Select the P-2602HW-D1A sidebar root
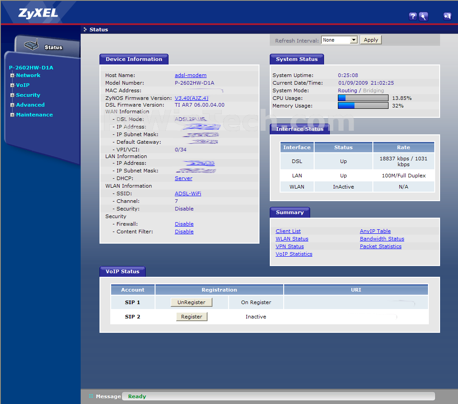This screenshot has width=458, height=404. 31,68
